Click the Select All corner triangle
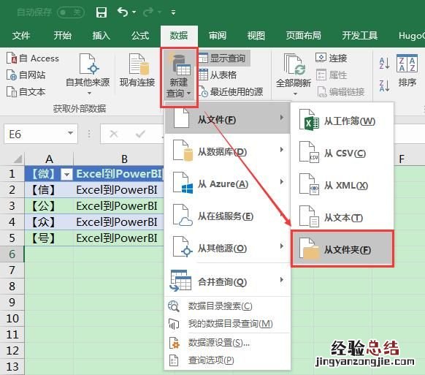This screenshot has height=375, width=425. coord(17,159)
